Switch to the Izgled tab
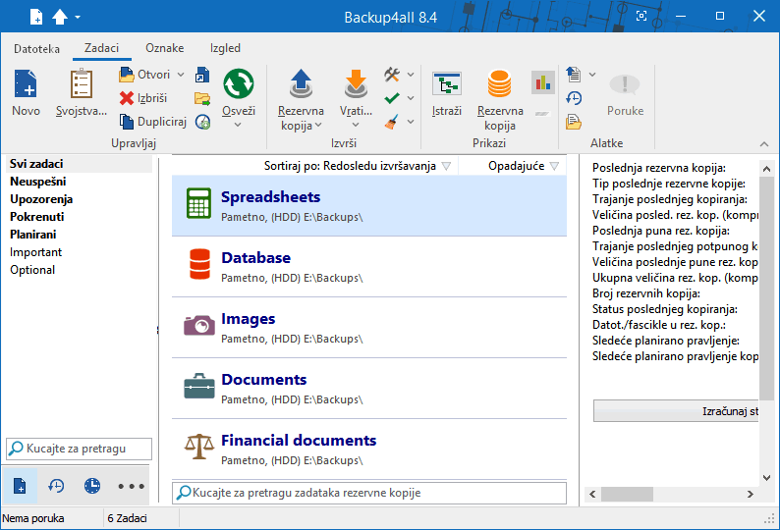This screenshot has width=780, height=530. tap(225, 48)
